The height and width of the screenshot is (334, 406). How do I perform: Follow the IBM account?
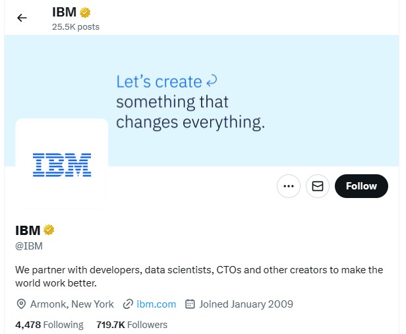pyautogui.click(x=361, y=186)
